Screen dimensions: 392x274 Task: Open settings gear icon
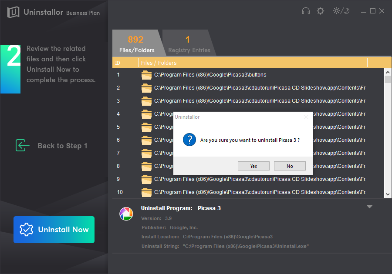[320, 11]
